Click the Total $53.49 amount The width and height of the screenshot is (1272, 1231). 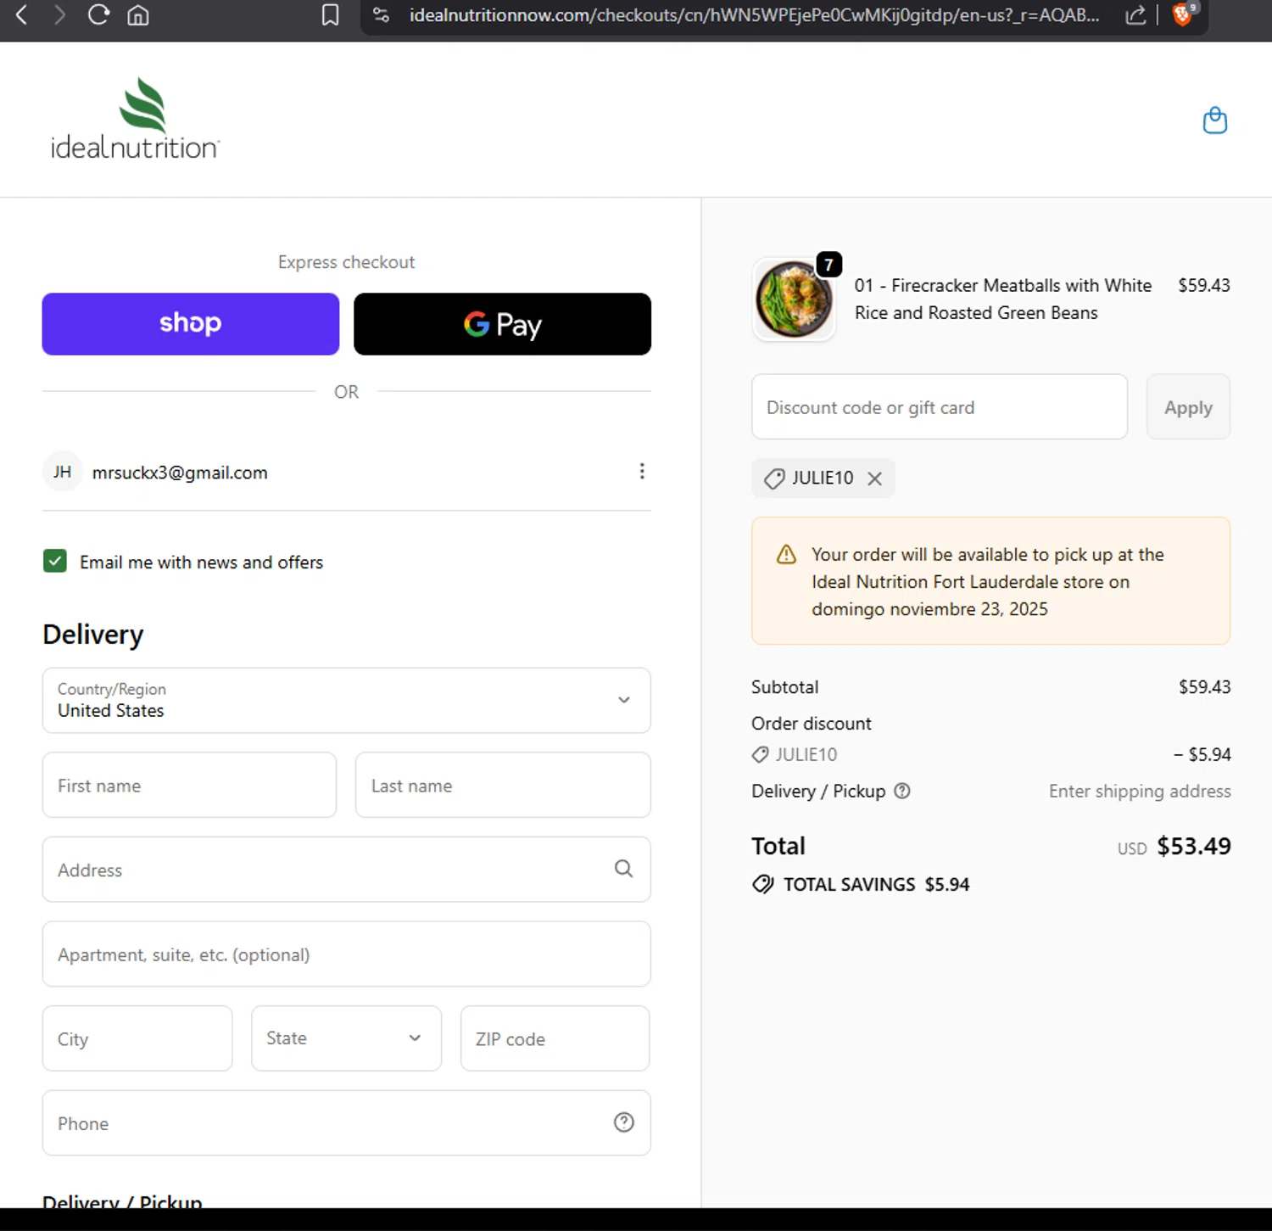point(1194,846)
